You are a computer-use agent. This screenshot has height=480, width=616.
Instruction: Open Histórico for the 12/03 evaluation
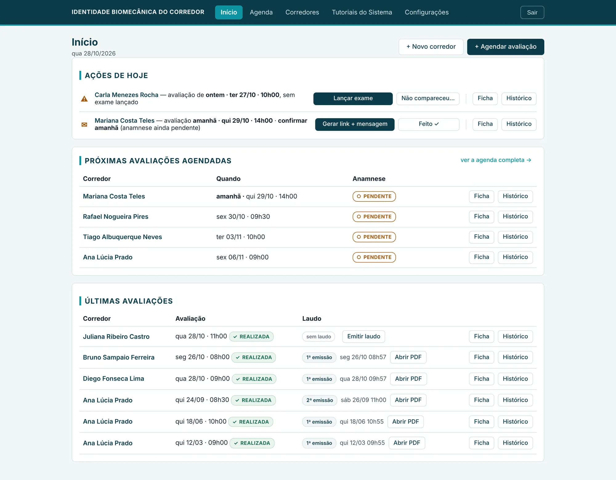(515, 443)
